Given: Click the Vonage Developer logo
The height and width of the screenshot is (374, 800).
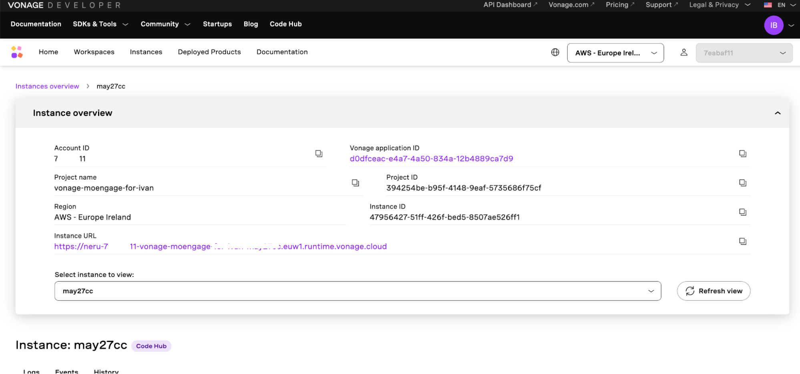Looking at the screenshot, I should pos(64,5).
